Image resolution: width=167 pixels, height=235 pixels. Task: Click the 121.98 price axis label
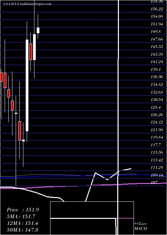click(x=157, y=130)
